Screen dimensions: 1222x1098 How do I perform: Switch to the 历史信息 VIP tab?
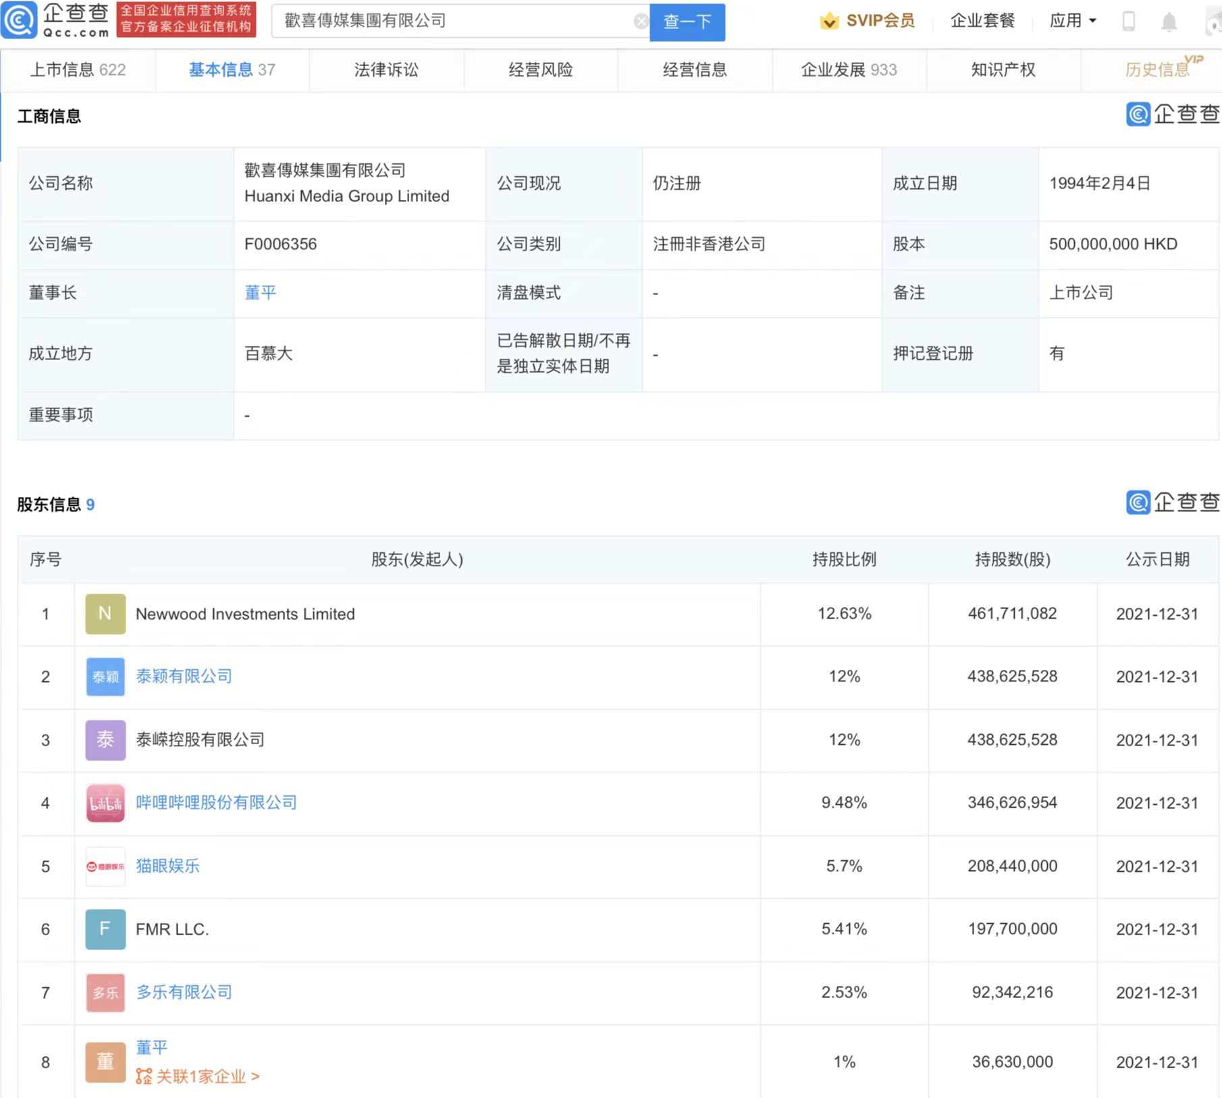(1157, 70)
